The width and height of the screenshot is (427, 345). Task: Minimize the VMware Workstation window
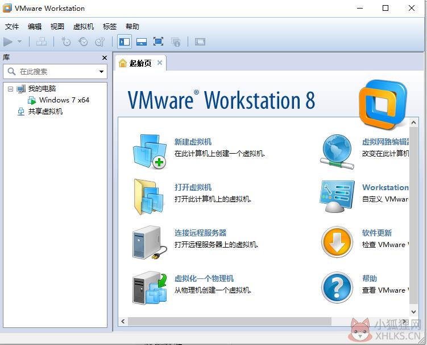360,8
